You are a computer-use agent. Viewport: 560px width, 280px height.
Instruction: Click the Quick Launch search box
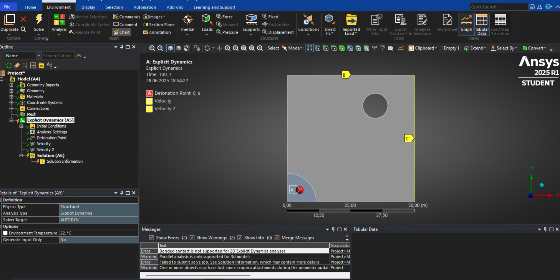498,7
